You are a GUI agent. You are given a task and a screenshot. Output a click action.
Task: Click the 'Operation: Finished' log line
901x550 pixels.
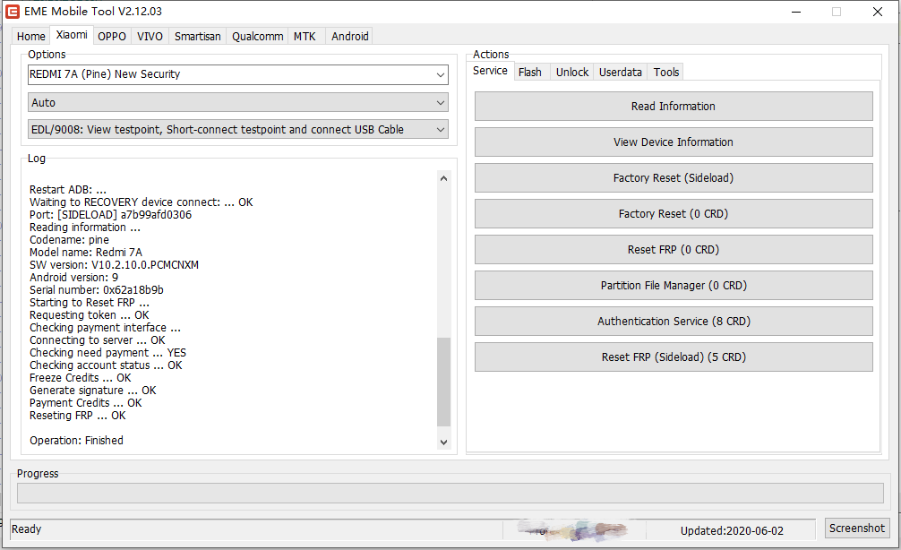tap(76, 441)
